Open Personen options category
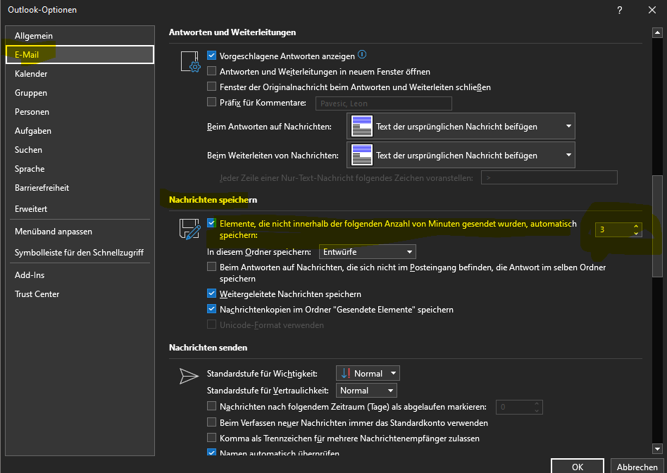The width and height of the screenshot is (667, 473). click(x=80, y=112)
